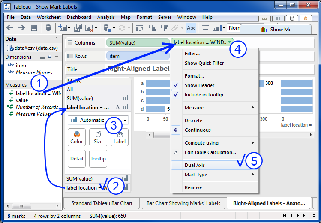Select the All row in the Marks card
Viewport: 321px width, 223px height.
pyautogui.click(x=98, y=90)
